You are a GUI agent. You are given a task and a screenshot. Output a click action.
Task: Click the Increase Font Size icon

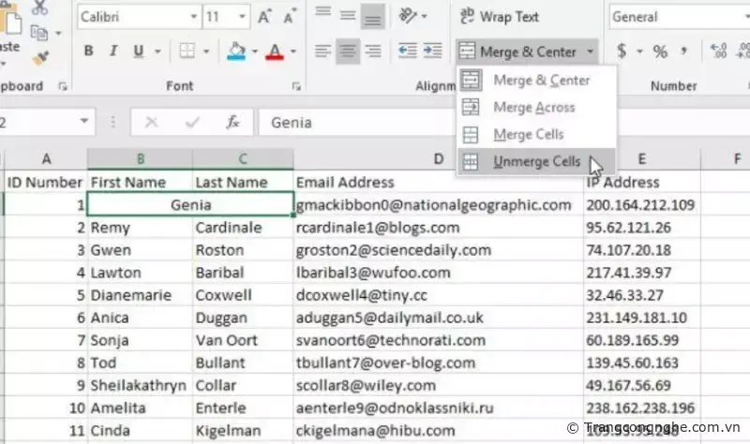click(264, 17)
